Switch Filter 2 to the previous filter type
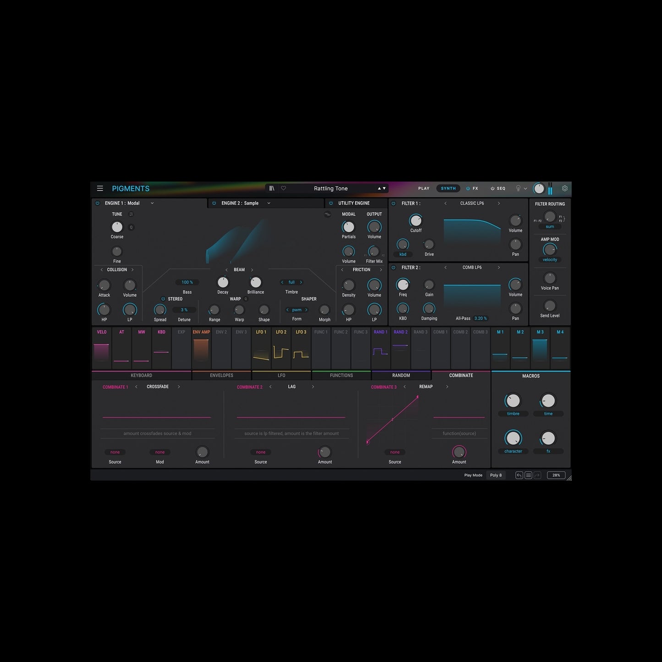Viewport: 662px width, 662px height. 445,268
